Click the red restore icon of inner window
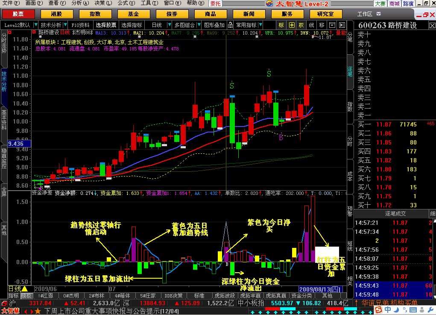 pos(426,15)
